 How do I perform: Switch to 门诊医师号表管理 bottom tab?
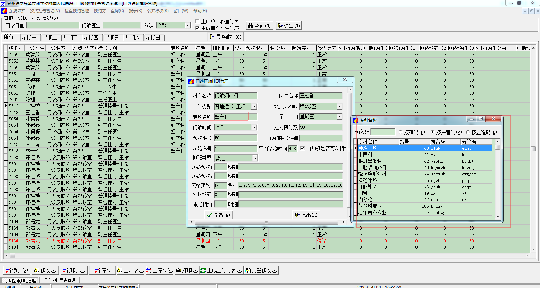(x=60, y=280)
